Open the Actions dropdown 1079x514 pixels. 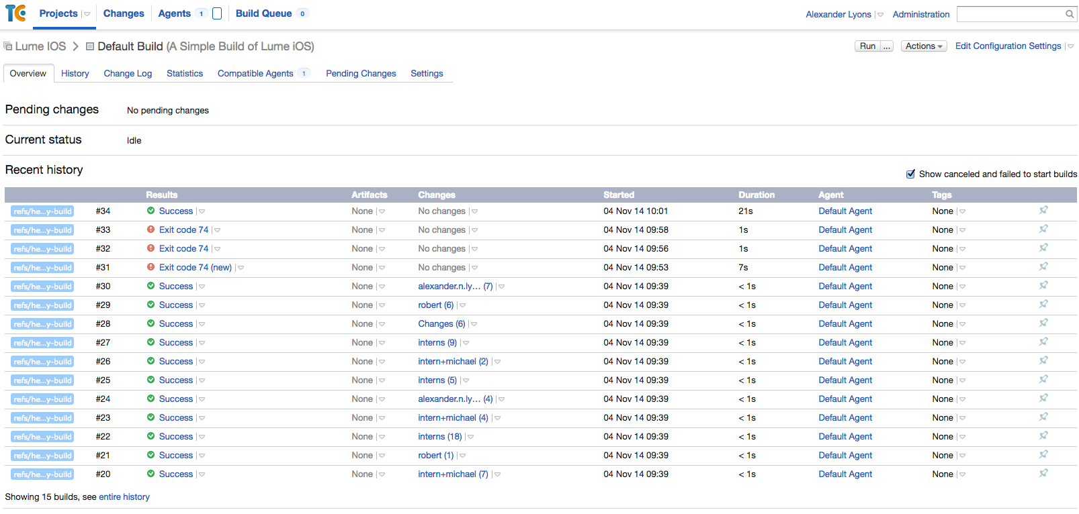pyautogui.click(x=924, y=46)
